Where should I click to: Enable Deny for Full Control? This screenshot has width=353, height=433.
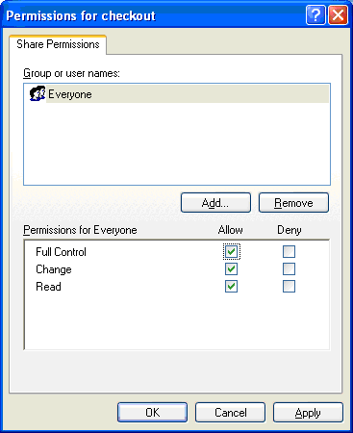(289, 252)
